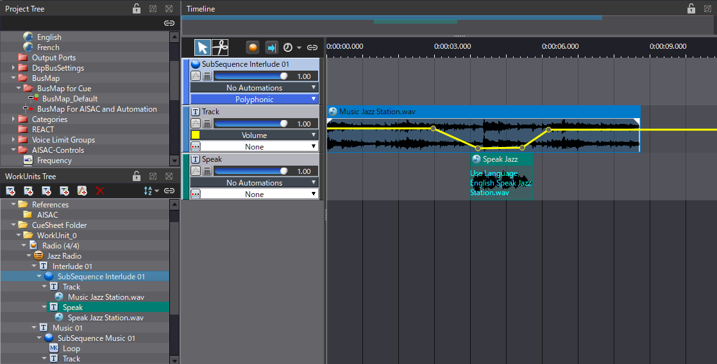The image size is (717, 364).
Task: Select BusMap_Default in Project Tree
Action: [69, 98]
